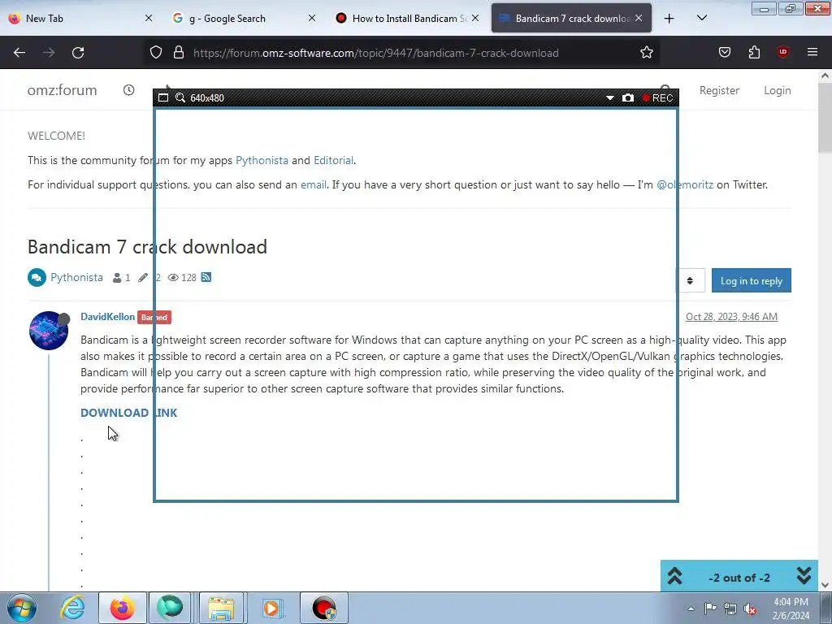Click the -2 out of -2 post indicator
The image size is (832, 624).
pyautogui.click(x=739, y=578)
